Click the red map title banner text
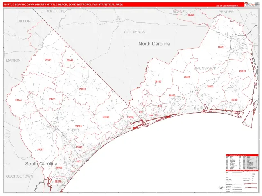Viewport: 262px width, 196px height. pyautogui.click(x=63, y=4)
